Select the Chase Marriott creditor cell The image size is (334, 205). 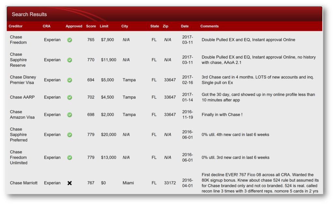[23, 183]
